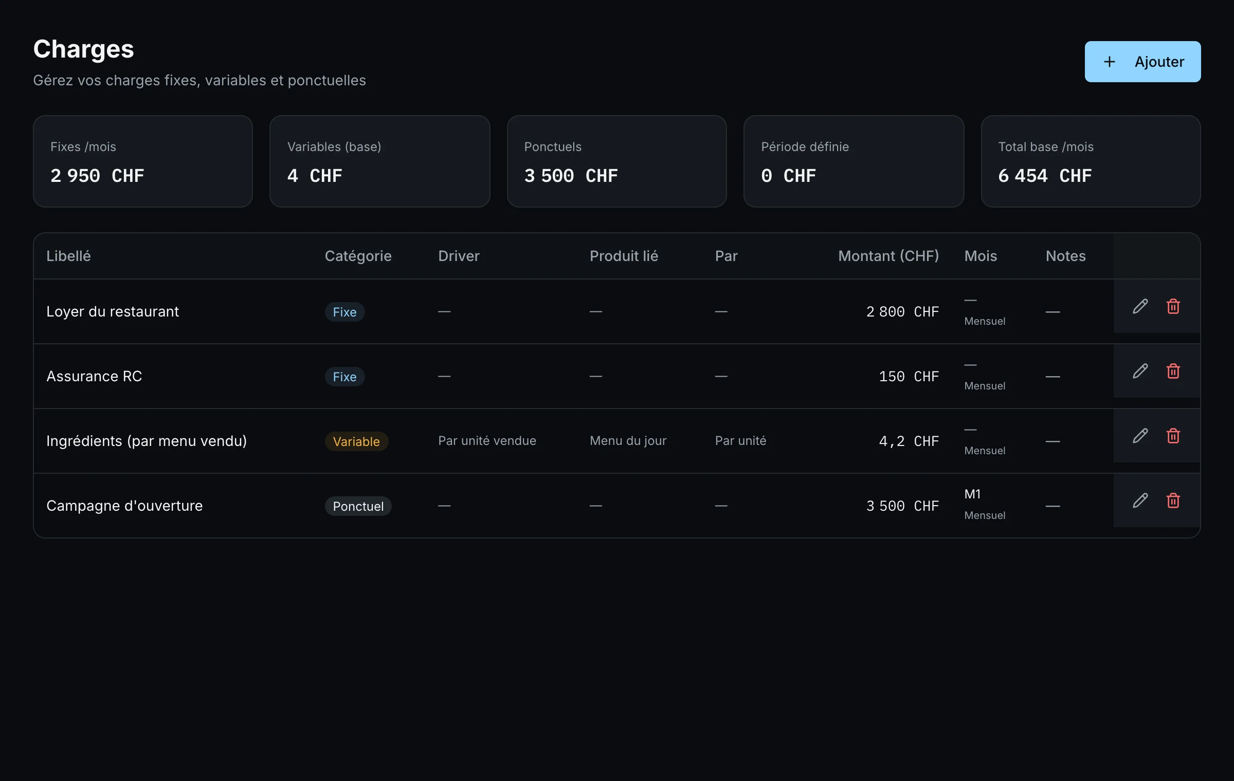Click the Par unité cell
Image resolution: width=1234 pixels, height=781 pixels.
(740, 441)
